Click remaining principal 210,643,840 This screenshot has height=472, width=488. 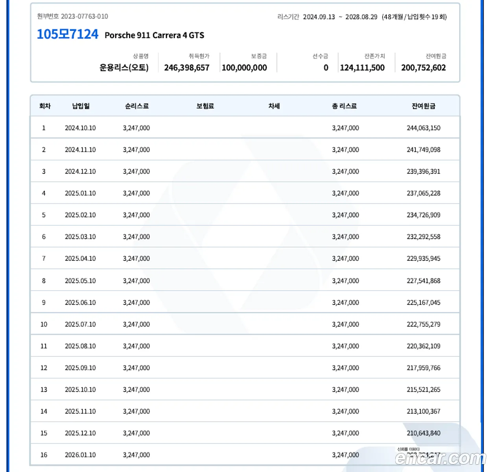click(x=424, y=433)
